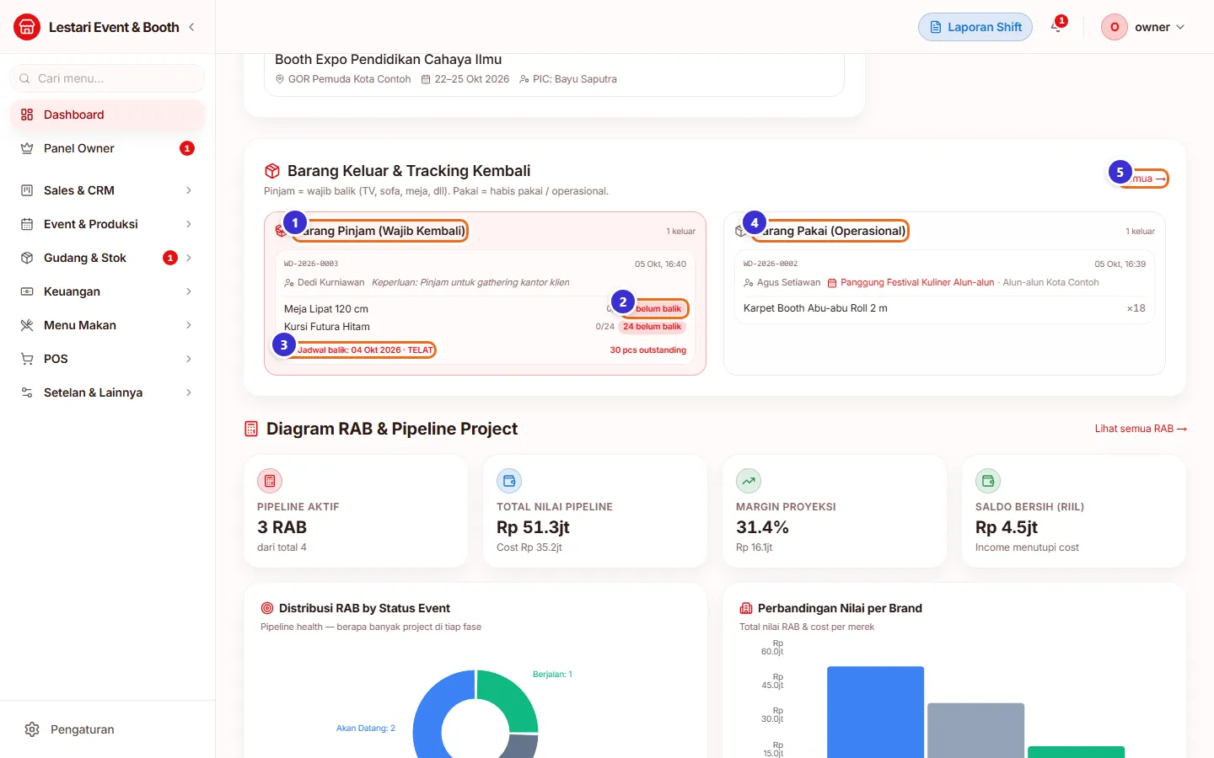Click the 24 belum balik badge

(653, 327)
